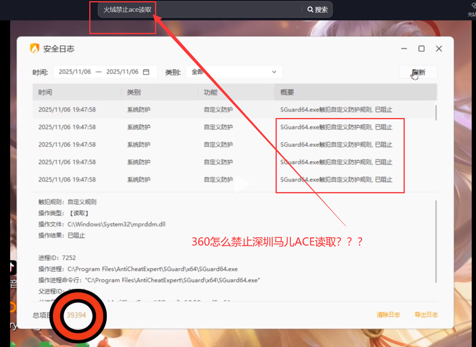
Task: Click the 触犯规则：自定义规则 line
Action: pyautogui.click(x=67, y=202)
